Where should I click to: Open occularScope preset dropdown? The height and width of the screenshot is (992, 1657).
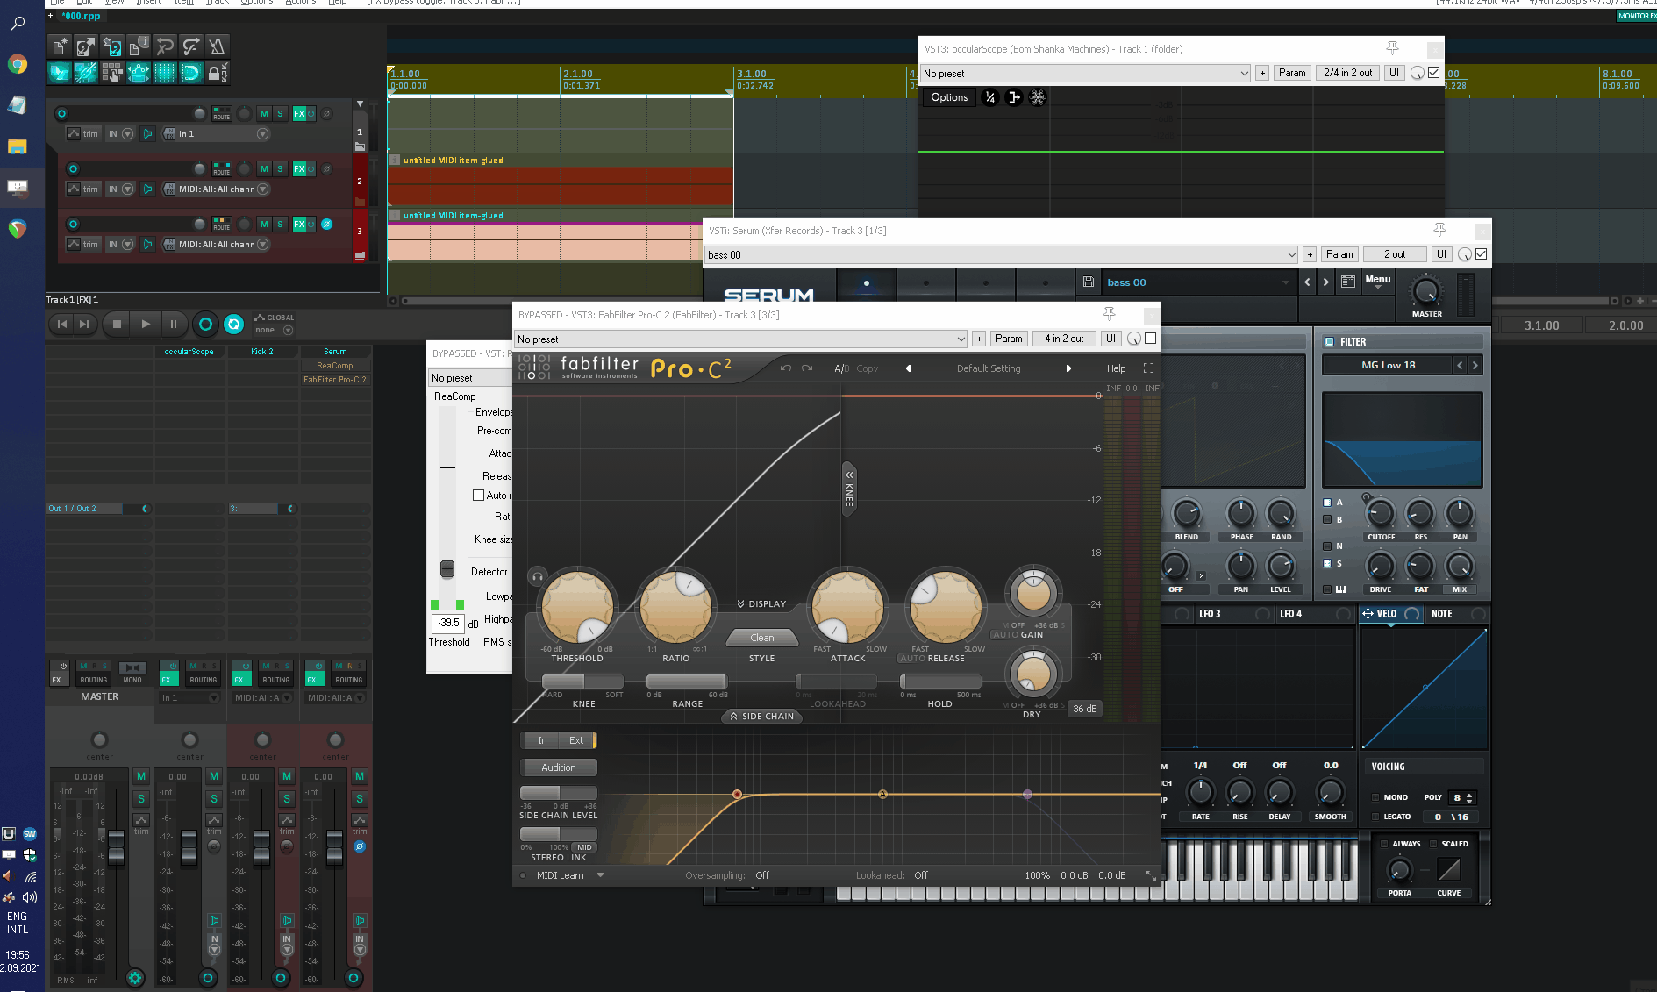click(x=1086, y=74)
